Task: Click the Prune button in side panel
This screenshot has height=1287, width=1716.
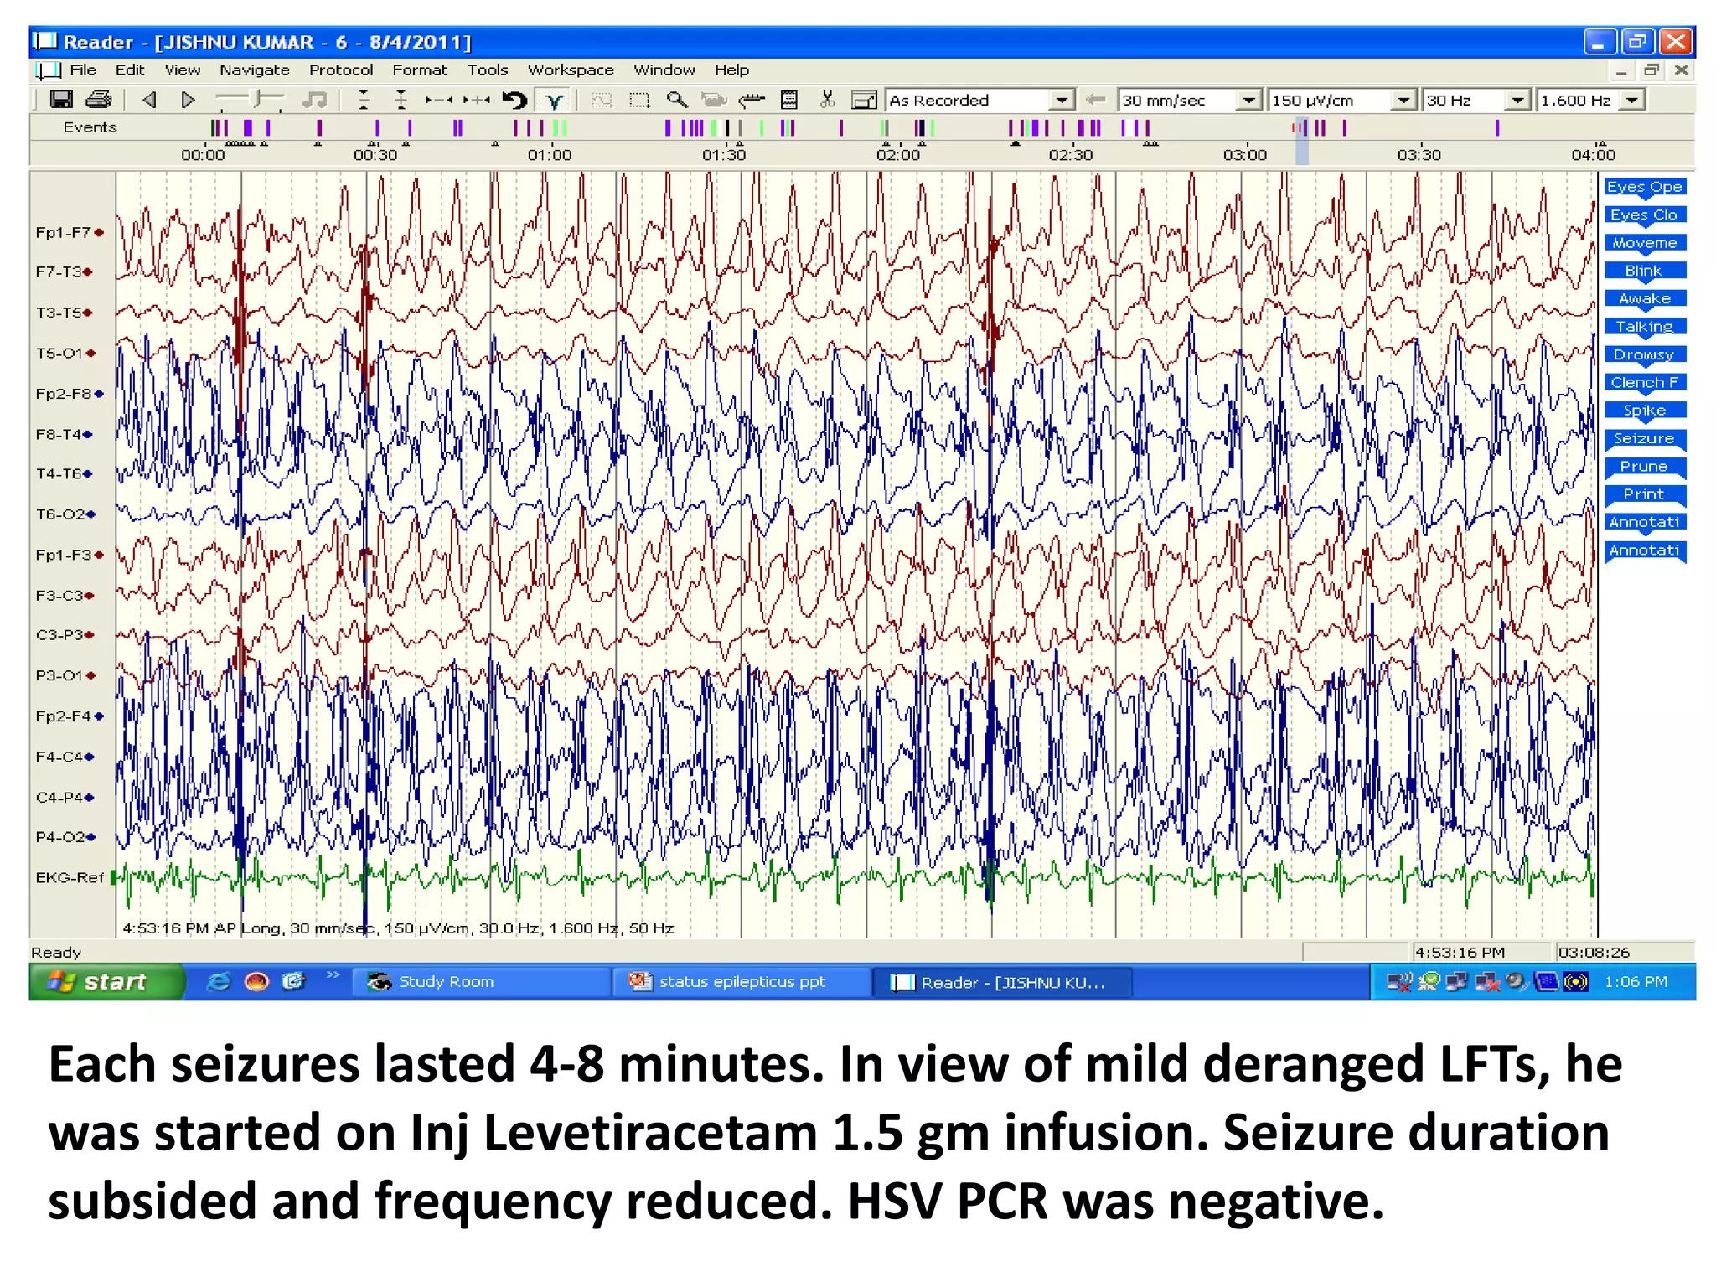Action: coord(1645,467)
